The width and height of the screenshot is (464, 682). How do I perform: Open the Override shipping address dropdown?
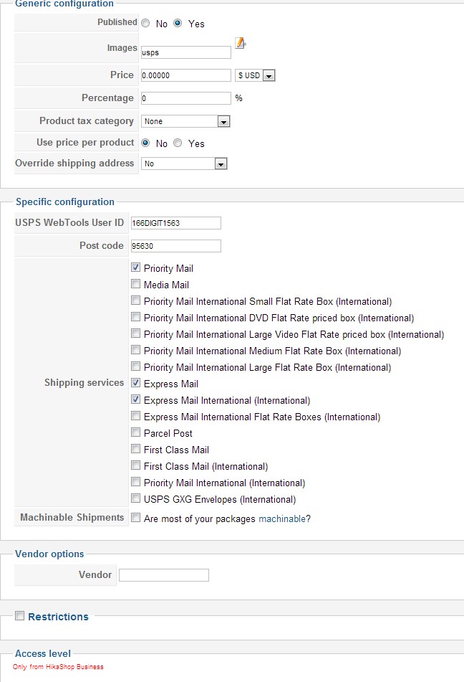click(184, 164)
